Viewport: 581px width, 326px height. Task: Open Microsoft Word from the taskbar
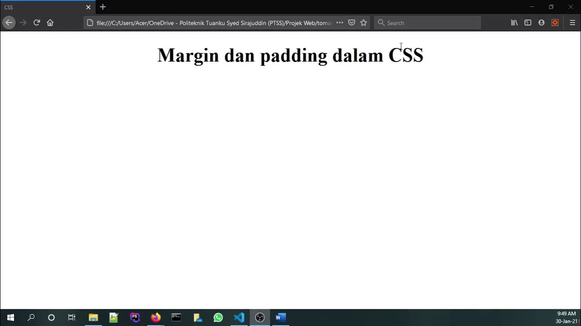point(281,317)
